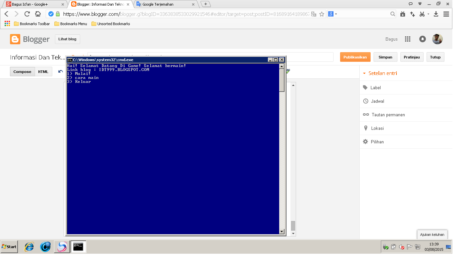Click cmd window scroll down arrow

pyautogui.click(x=282, y=232)
